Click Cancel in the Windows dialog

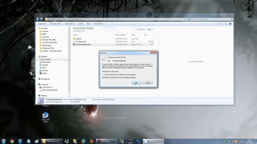click(x=148, y=83)
